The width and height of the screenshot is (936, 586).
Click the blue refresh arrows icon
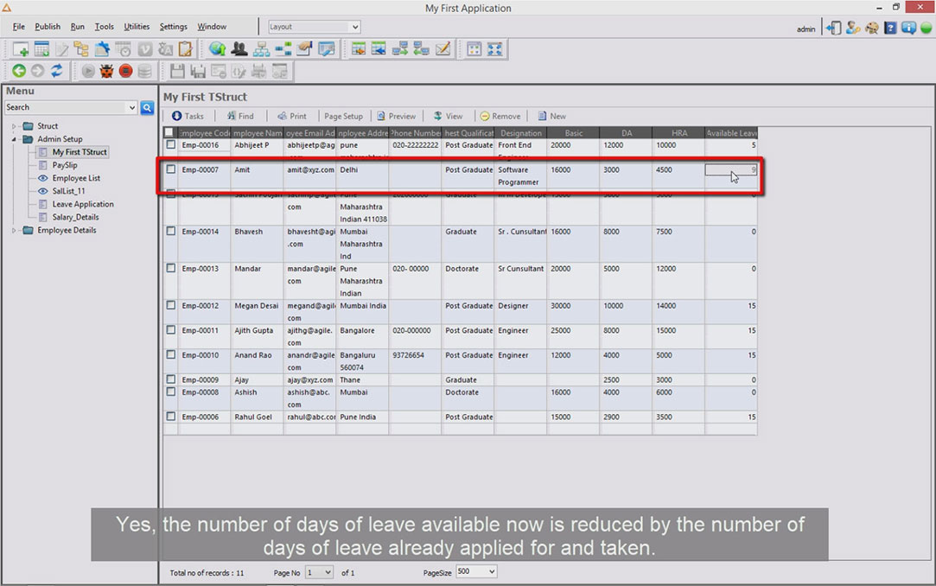pyautogui.click(x=57, y=71)
